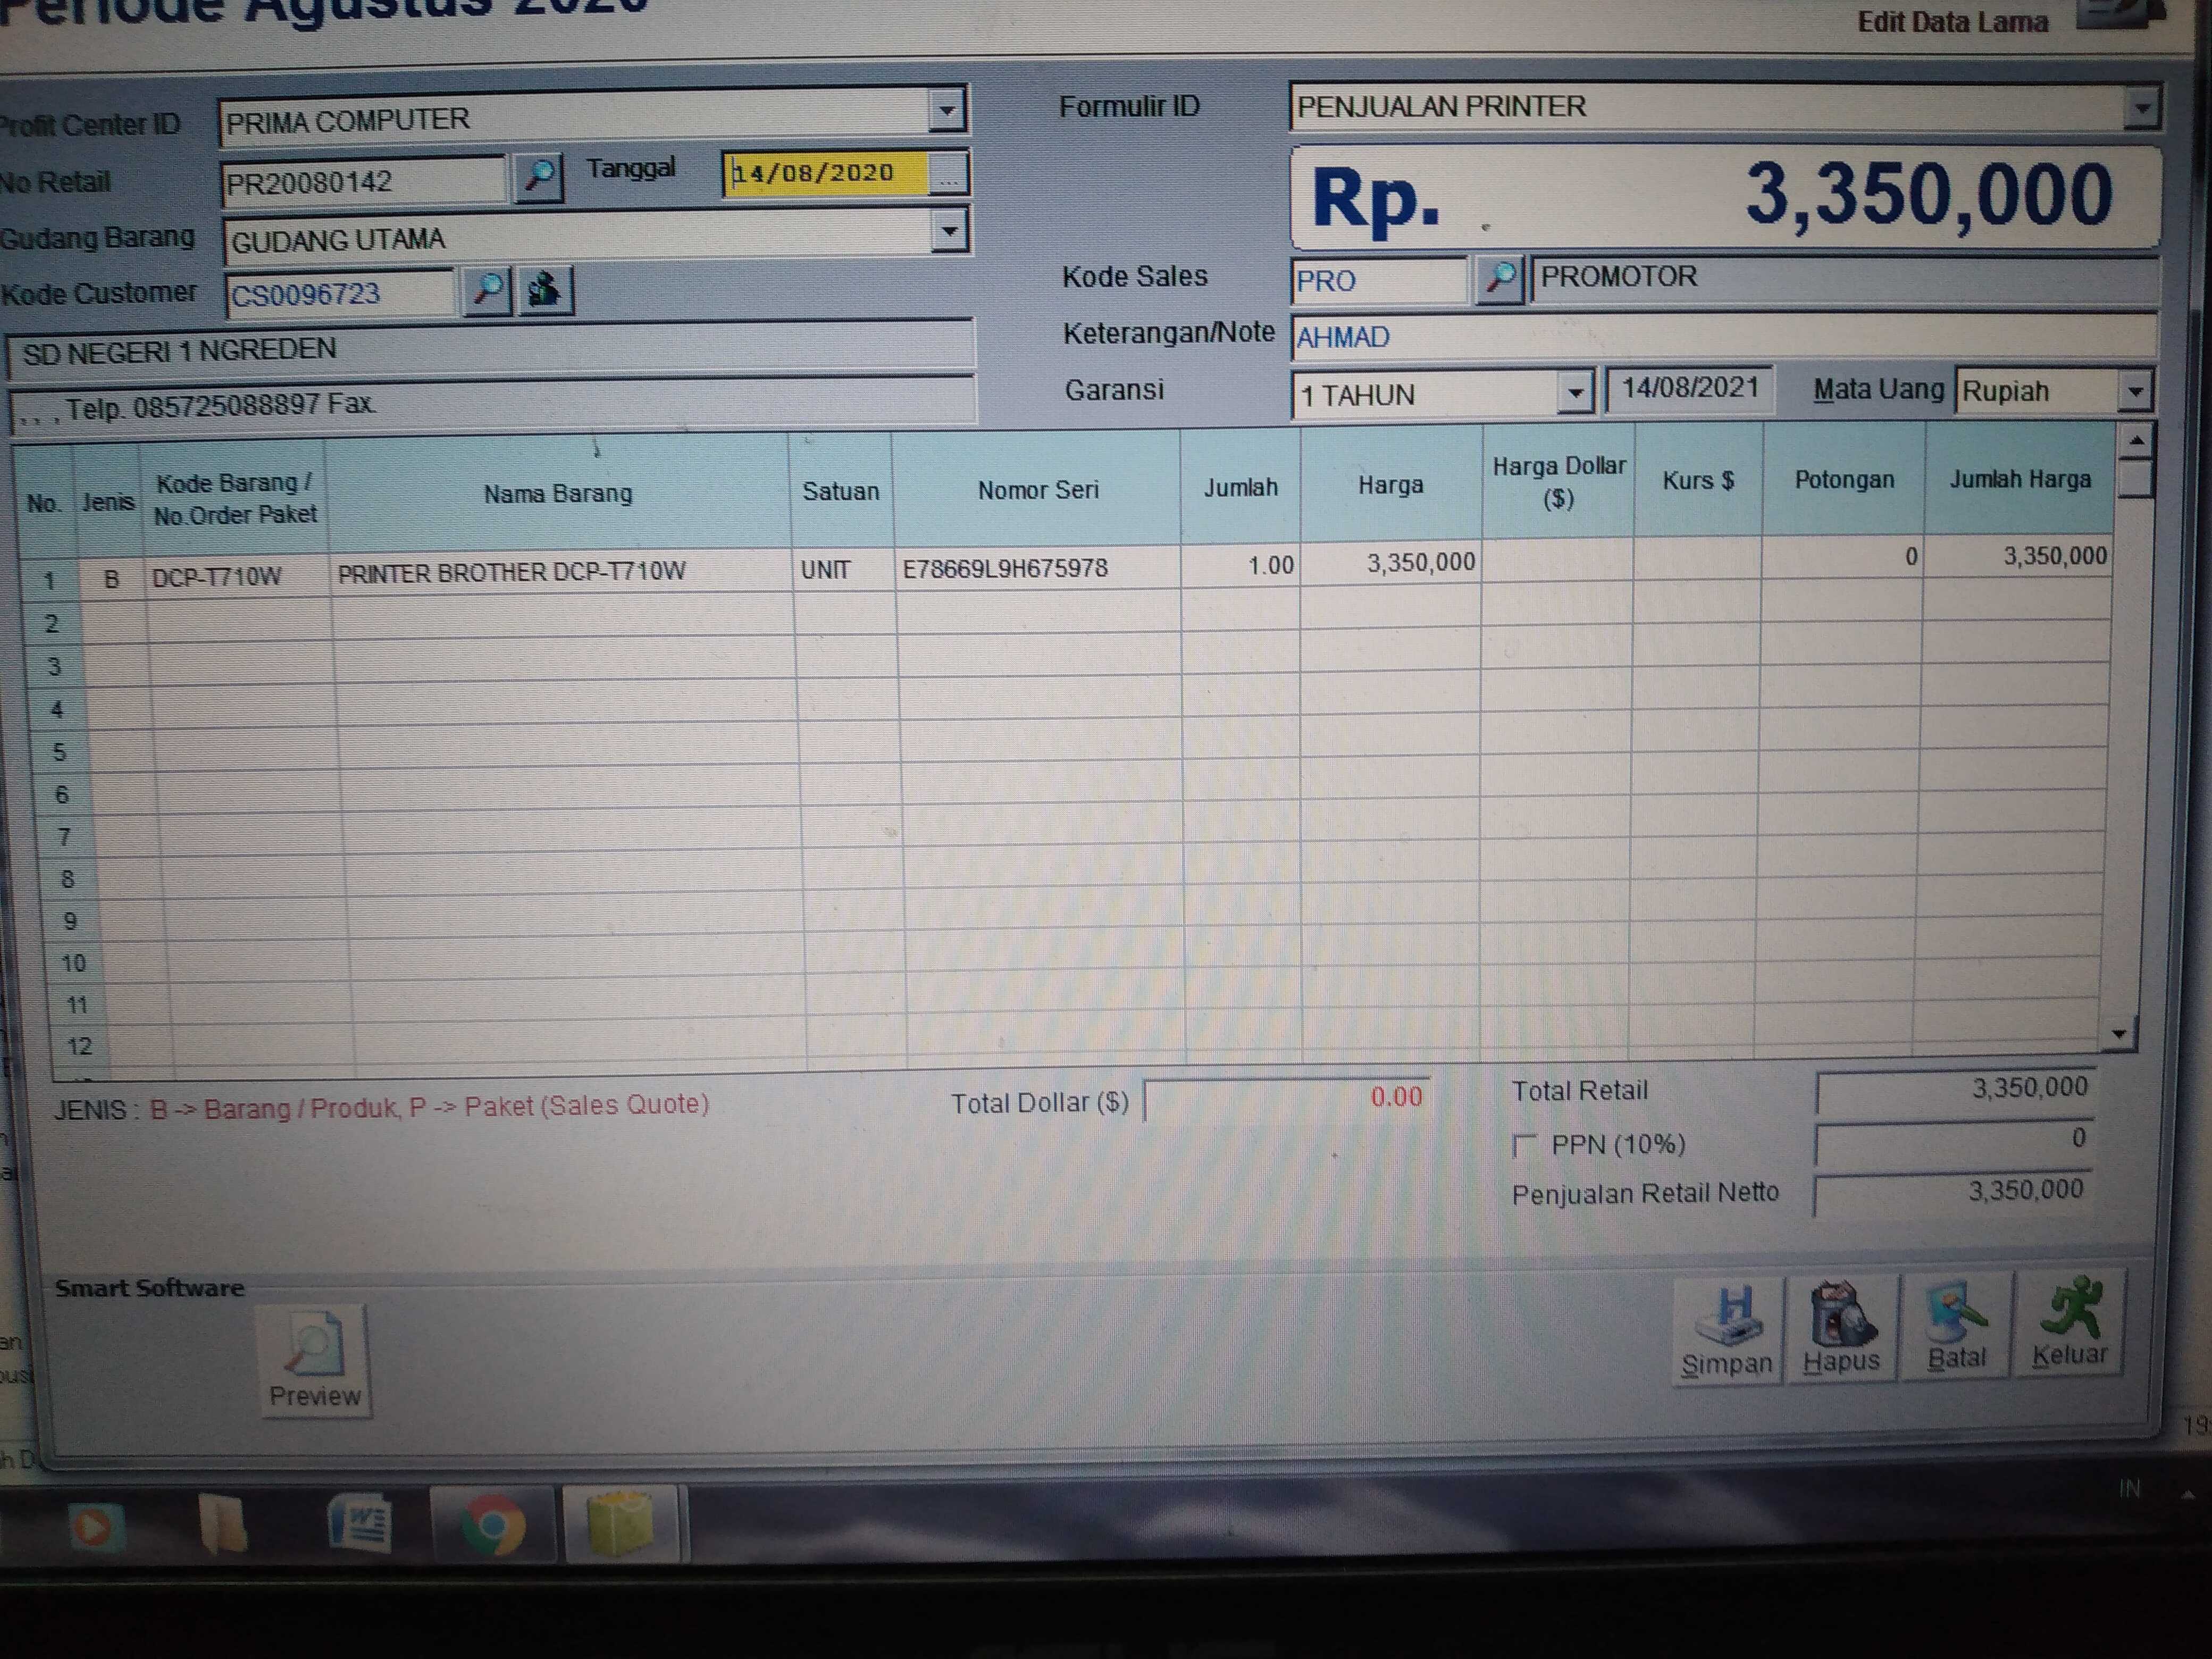Viewport: 2212px width, 1659px height.
Task: Open the Gudang Barang dropdown list
Action: click(948, 232)
